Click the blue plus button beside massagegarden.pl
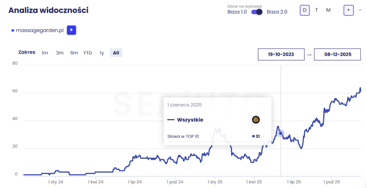 tap(71, 30)
